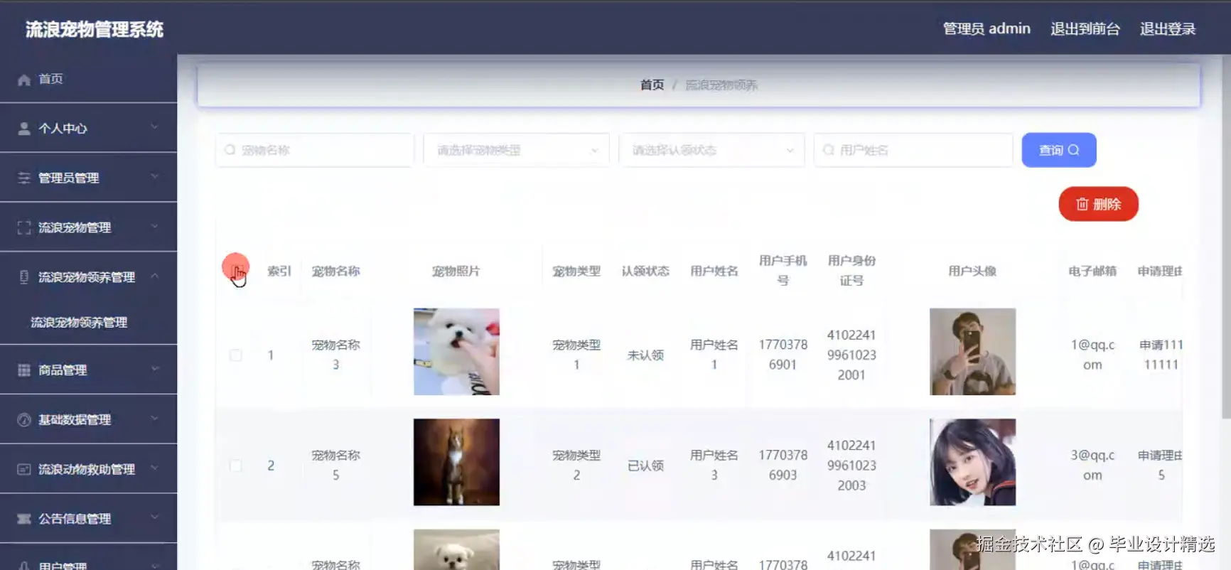Viewport: 1231px width, 570px height.
Task: Open the 基础数据管理 sidebar menu
Action: [88, 419]
